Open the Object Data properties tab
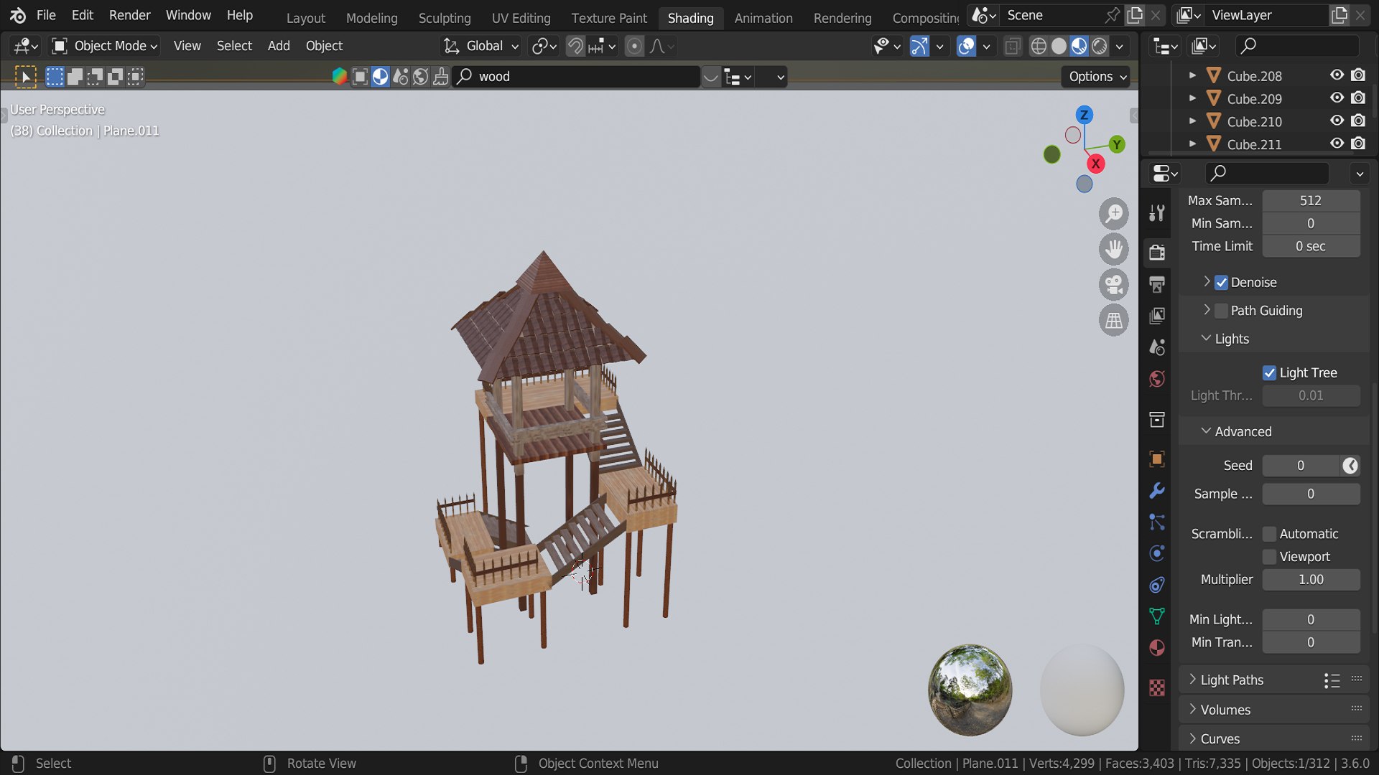Screen dimensions: 1379x775 [x=1157, y=616]
